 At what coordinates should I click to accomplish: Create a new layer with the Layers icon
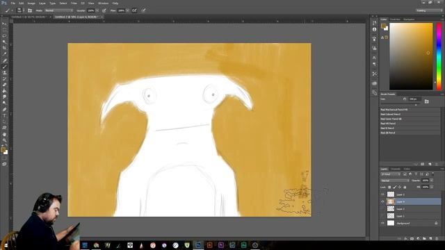pos(430,239)
